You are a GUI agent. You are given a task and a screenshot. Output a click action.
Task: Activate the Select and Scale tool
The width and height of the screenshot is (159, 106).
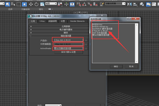pos(42,4)
